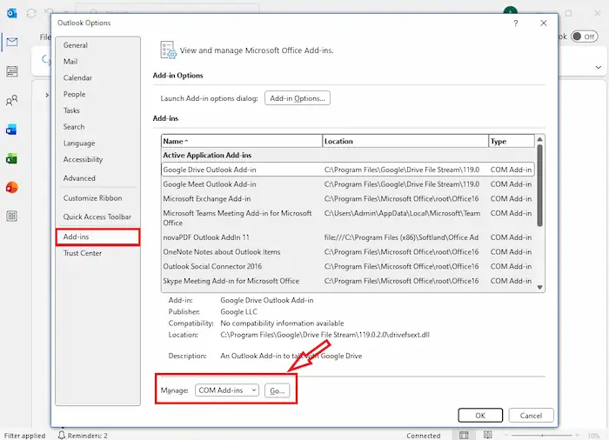
Task: Switch to Reading view icon in status bar
Action: coord(488,435)
